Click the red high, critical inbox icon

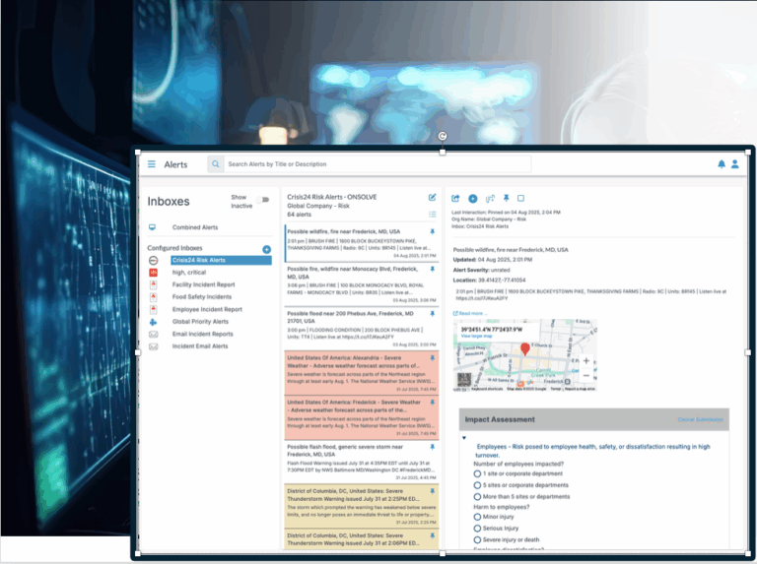click(x=153, y=273)
